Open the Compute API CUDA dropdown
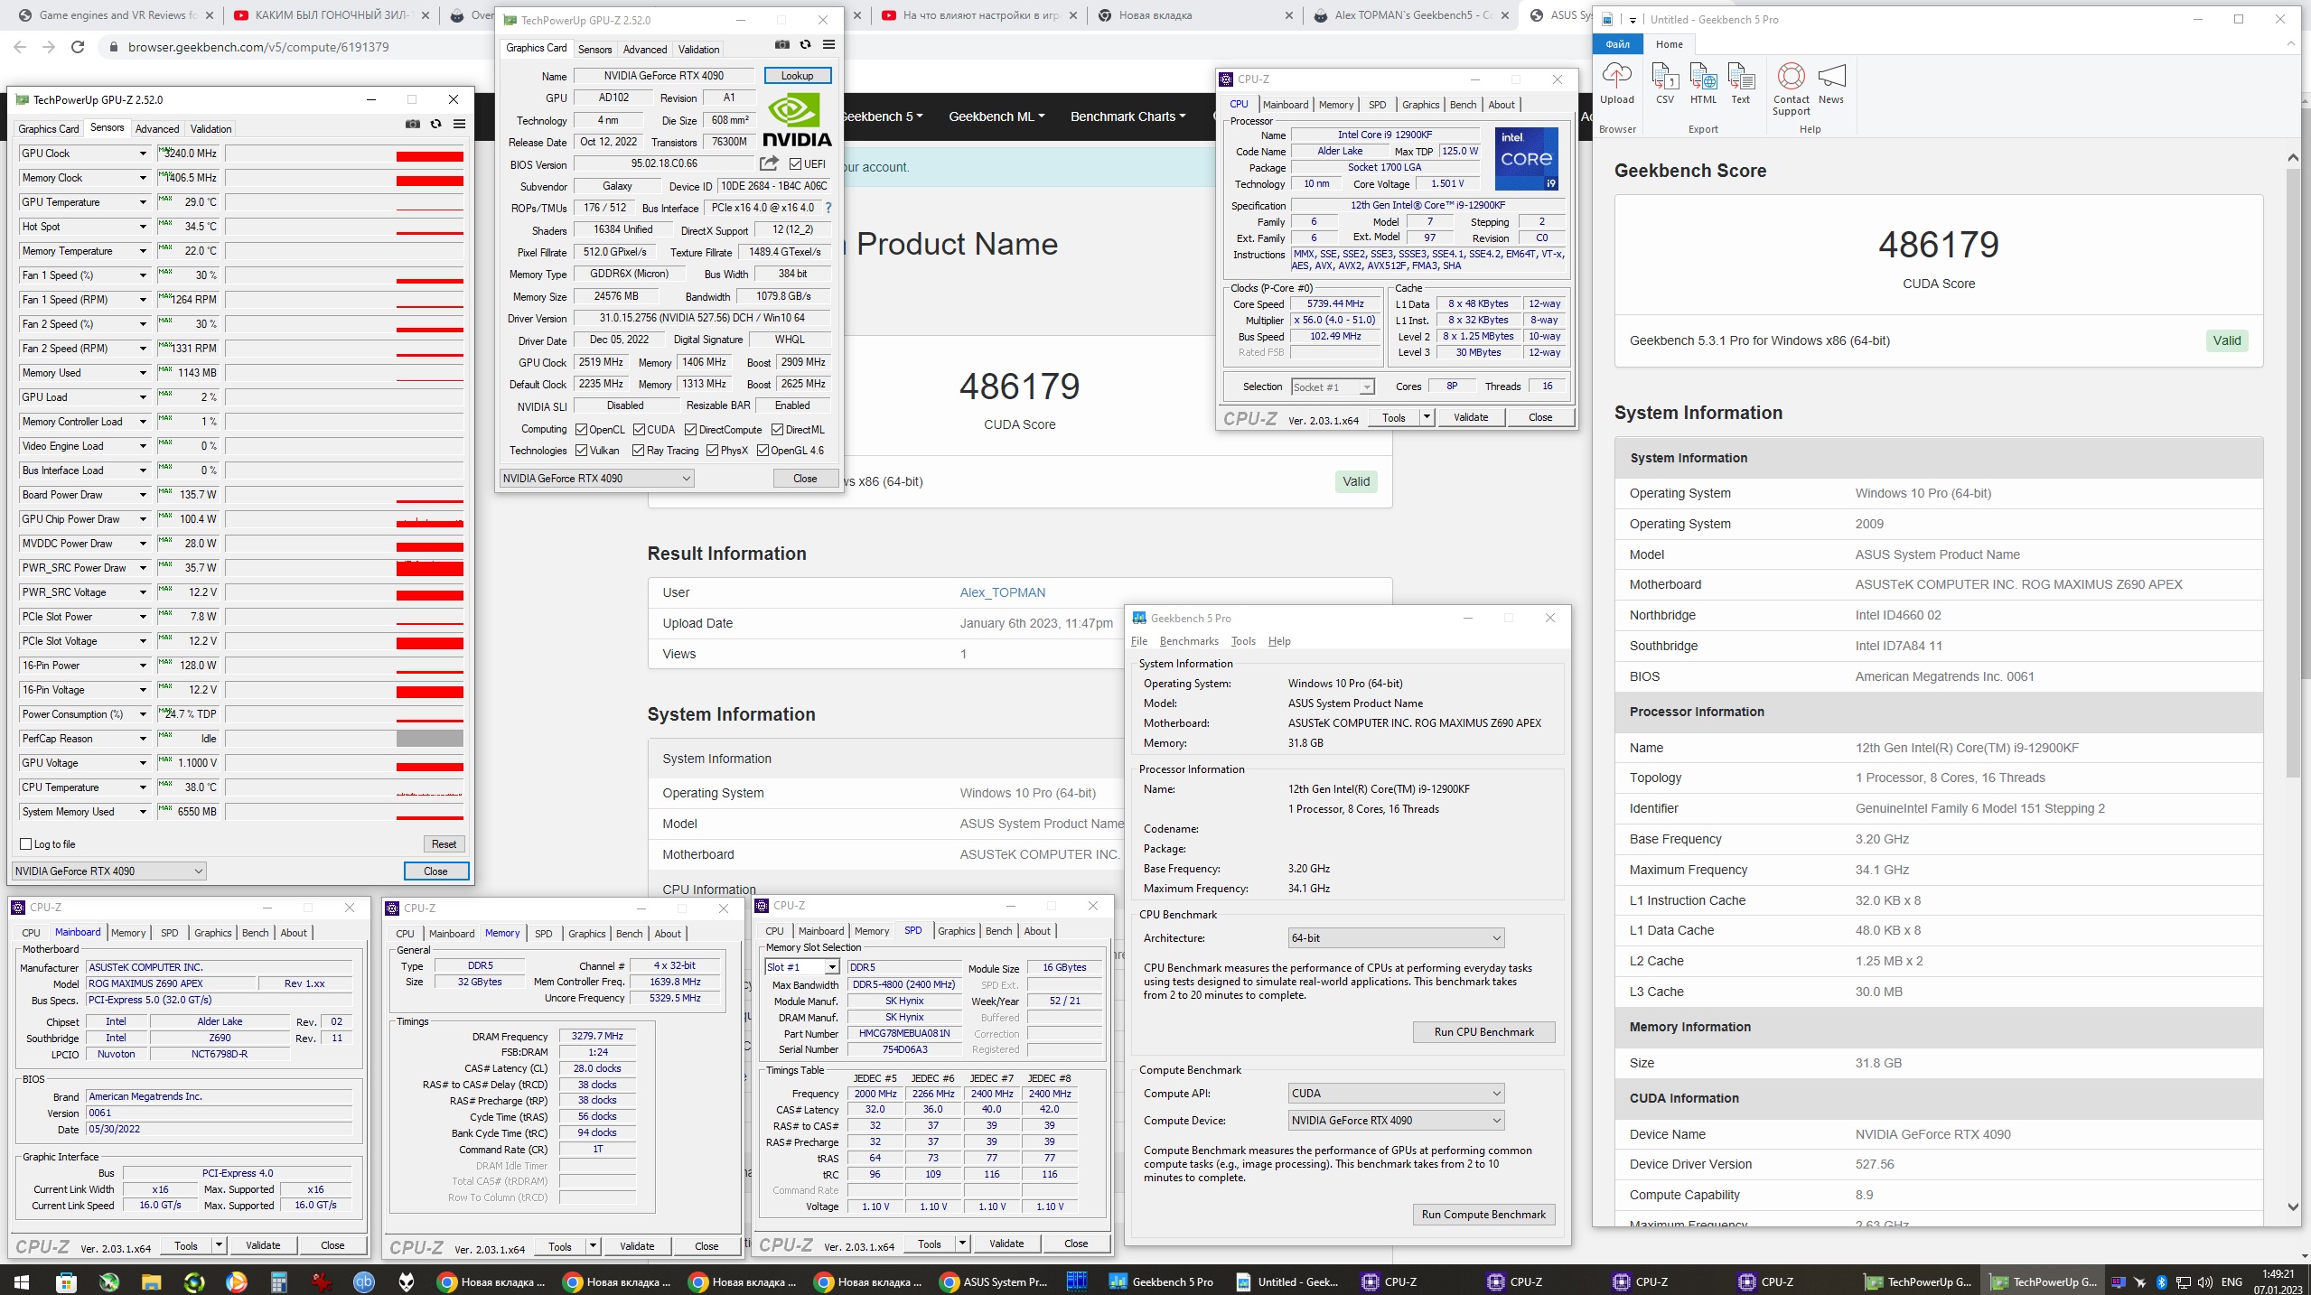2311x1295 pixels. pos(1396,1093)
